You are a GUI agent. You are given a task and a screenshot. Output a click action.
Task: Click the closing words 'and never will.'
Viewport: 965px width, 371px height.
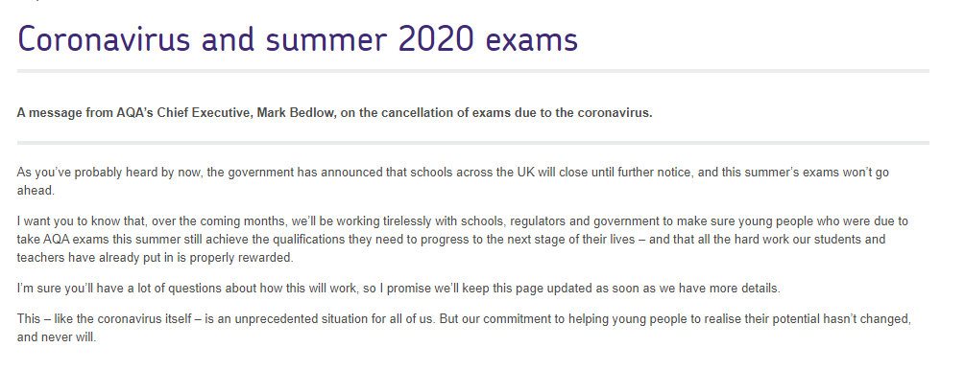(57, 337)
